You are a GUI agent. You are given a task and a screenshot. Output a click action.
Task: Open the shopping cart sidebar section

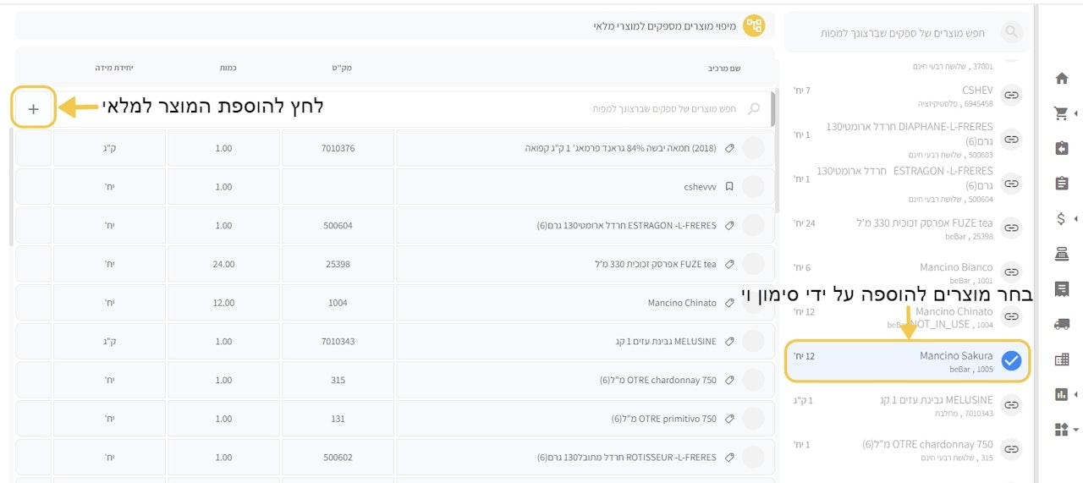click(x=1061, y=113)
